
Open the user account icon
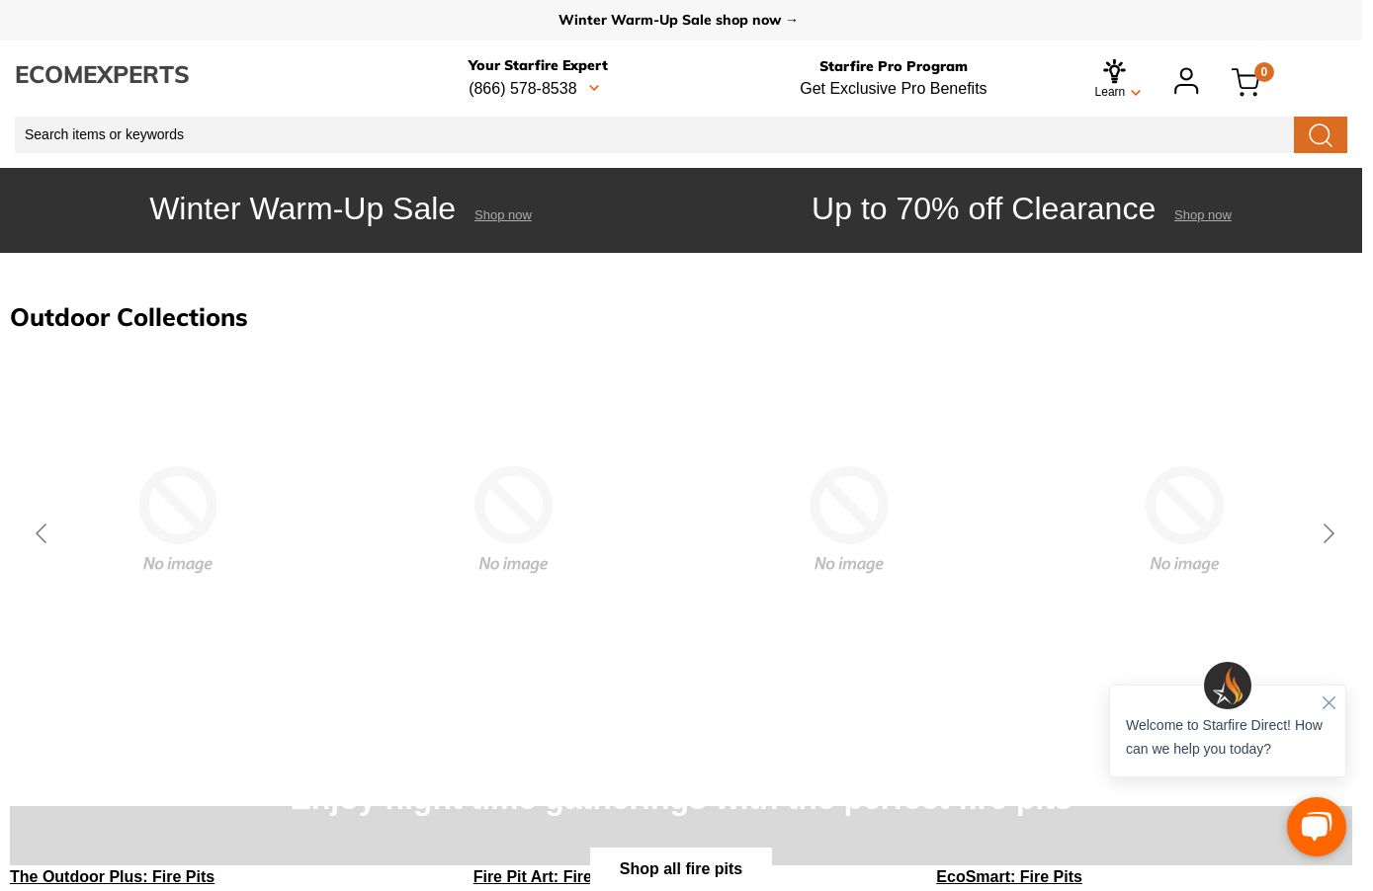point(1185,81)
